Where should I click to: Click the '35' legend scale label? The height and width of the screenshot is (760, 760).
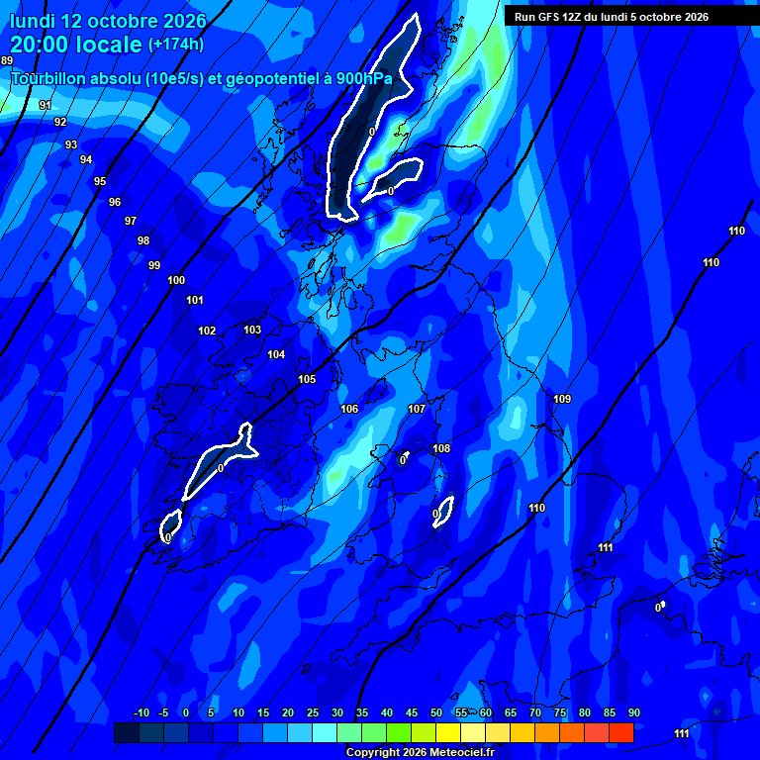click(x=362, y=712)
